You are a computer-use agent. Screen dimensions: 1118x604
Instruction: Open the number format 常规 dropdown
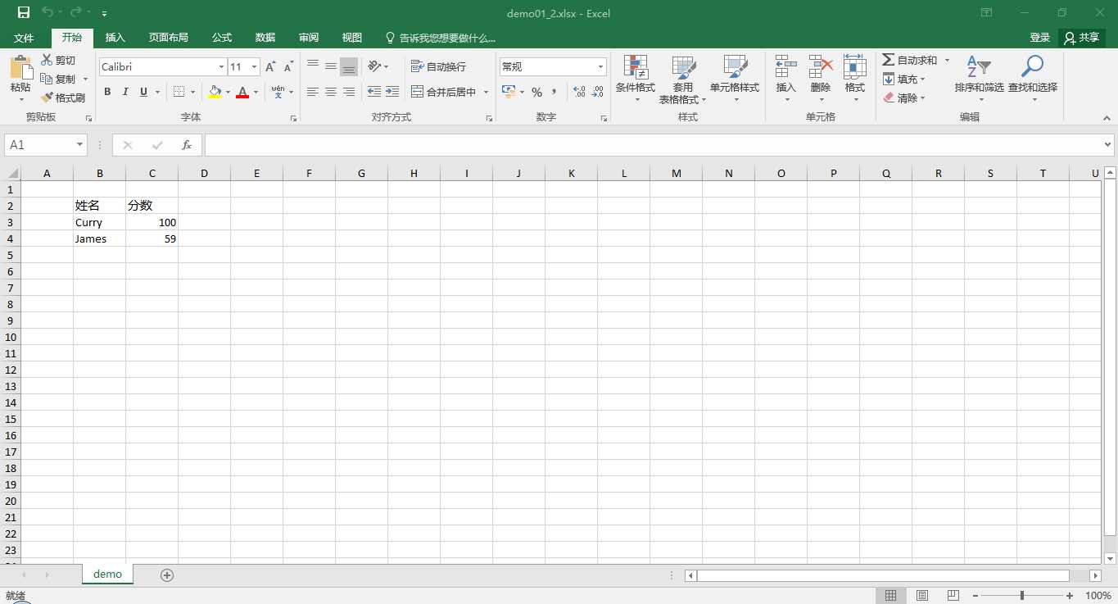coord(600,67)
